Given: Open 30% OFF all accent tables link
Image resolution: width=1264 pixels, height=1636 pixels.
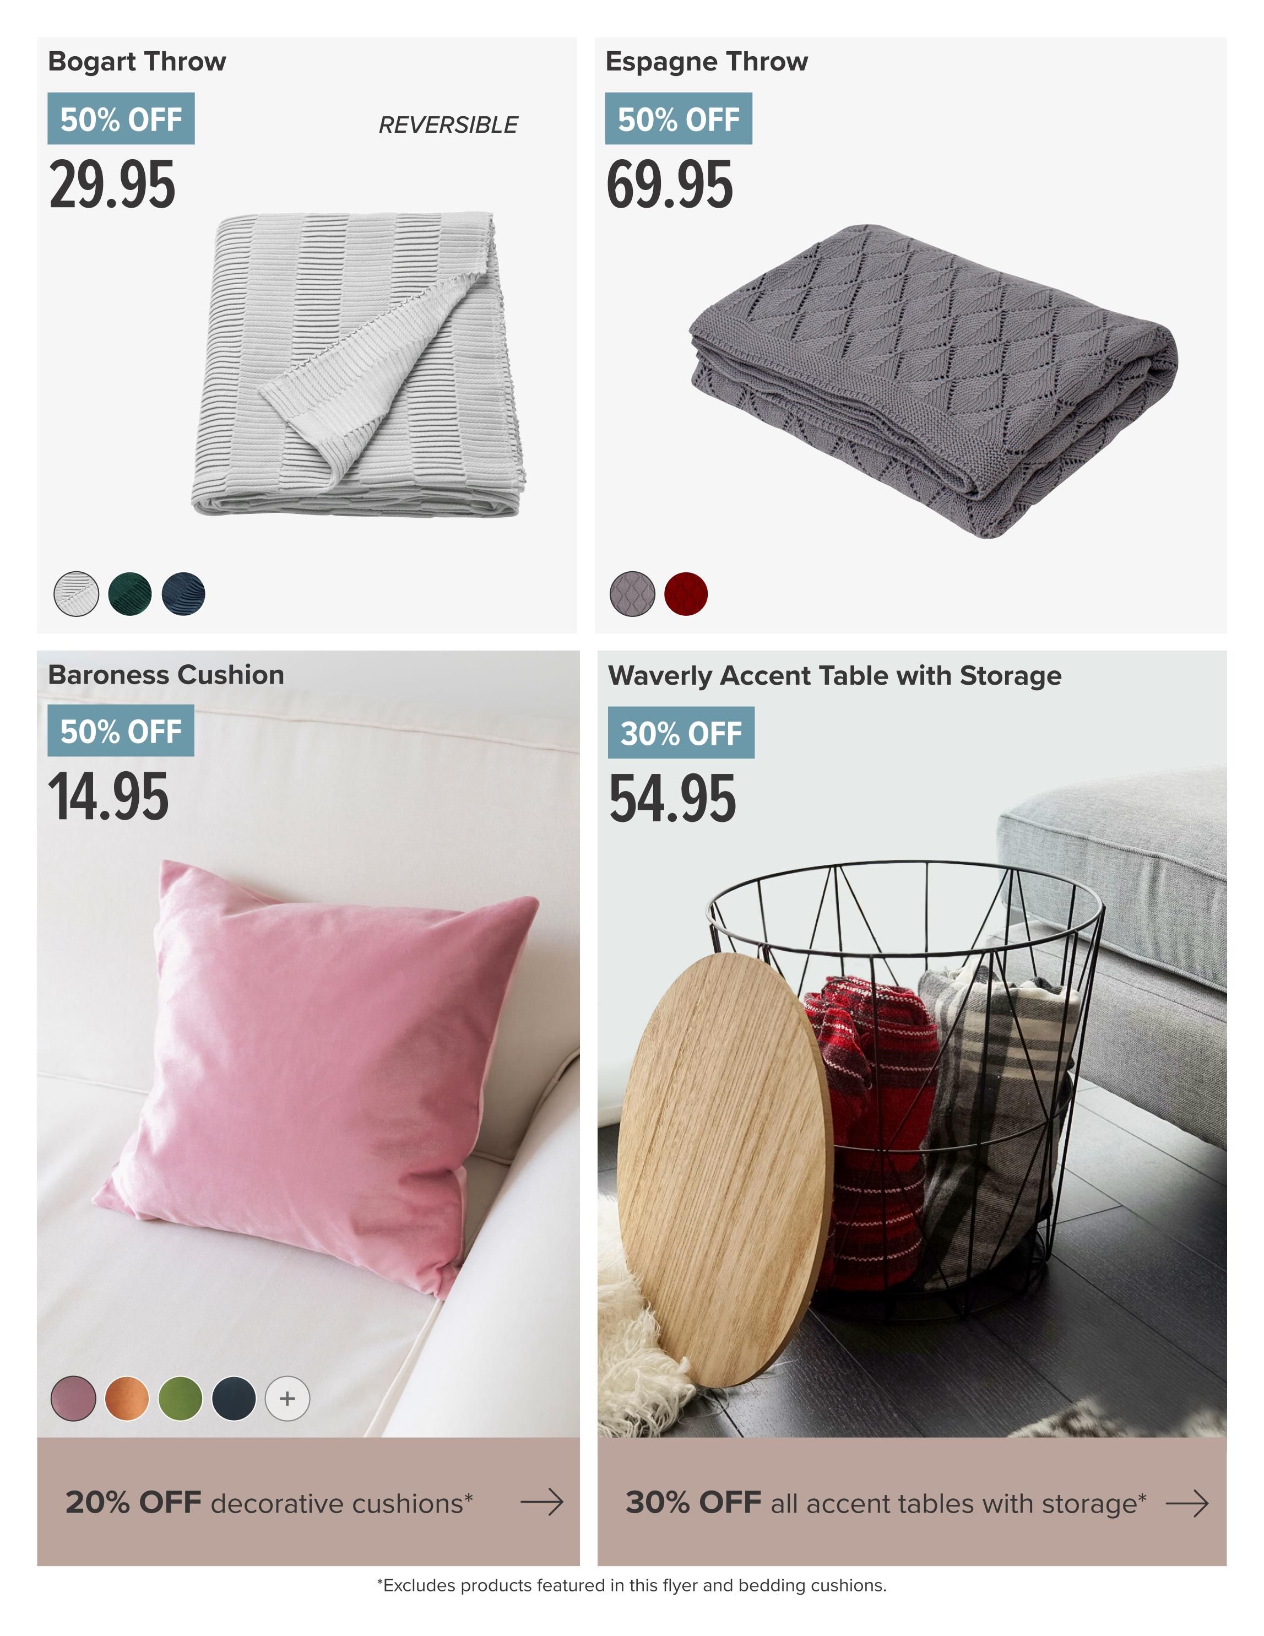Looking at the screenshot, I should [886, 1503].
